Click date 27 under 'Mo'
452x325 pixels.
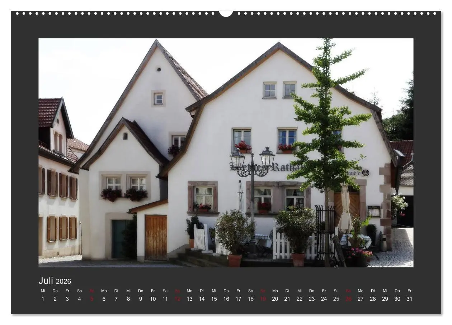coord(360,299)
